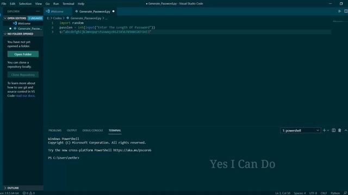Open the Selection menu

[25, 4]
